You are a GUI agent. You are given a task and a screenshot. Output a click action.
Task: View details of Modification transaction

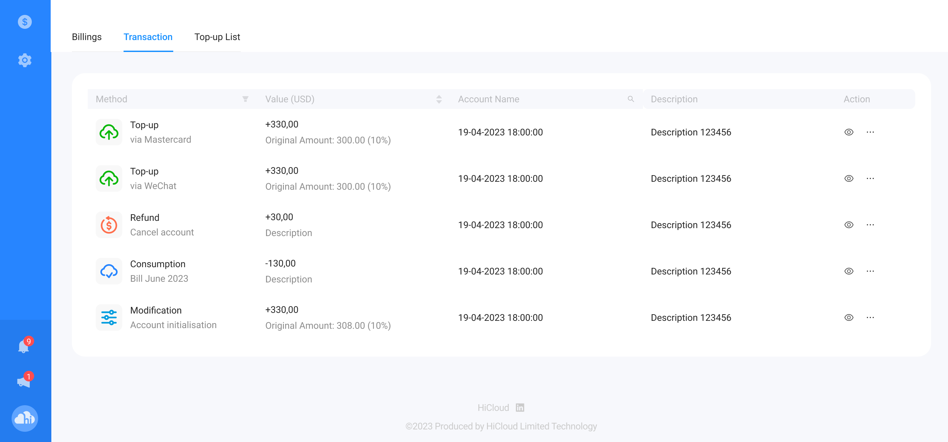[849, 317]
